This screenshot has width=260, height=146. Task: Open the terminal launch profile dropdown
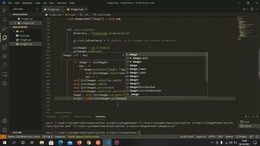[249, 117]
